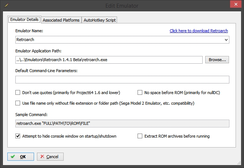Uncheck Attempt to hide console window
244x168 pixels.
(18, 136)
